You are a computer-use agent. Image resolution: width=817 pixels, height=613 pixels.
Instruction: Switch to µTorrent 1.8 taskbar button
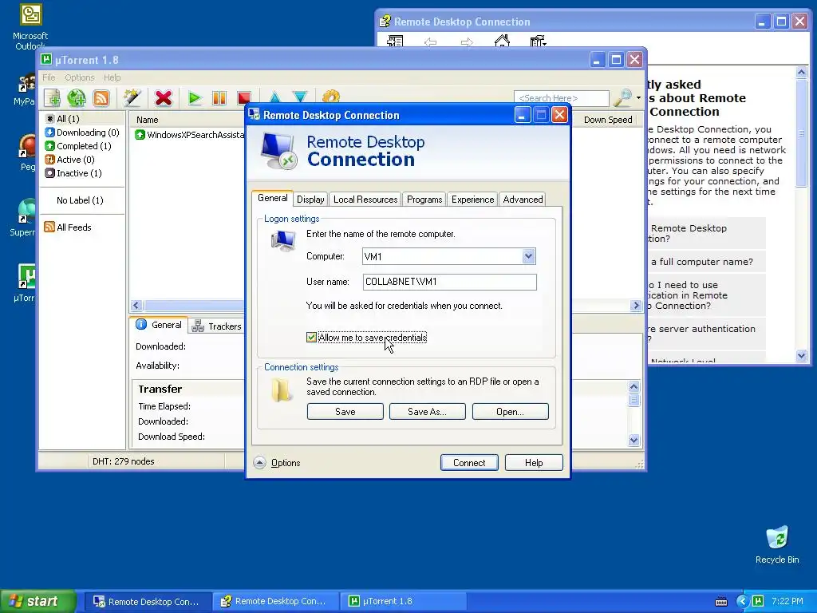point(403,601)
